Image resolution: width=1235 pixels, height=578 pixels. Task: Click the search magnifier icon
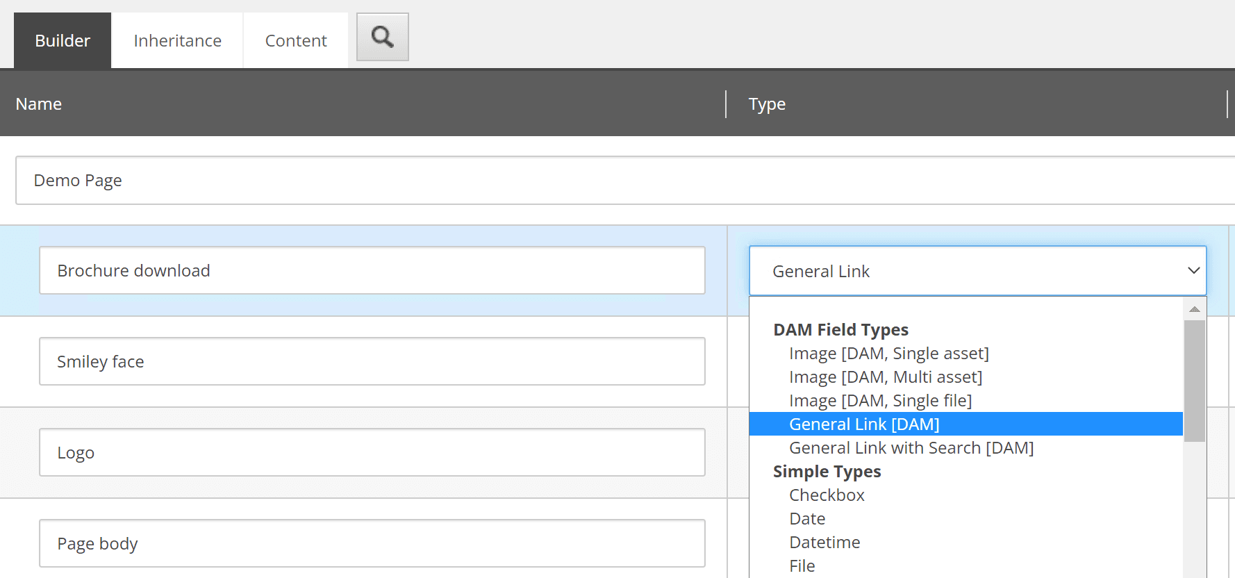click(x=382, y=37)
